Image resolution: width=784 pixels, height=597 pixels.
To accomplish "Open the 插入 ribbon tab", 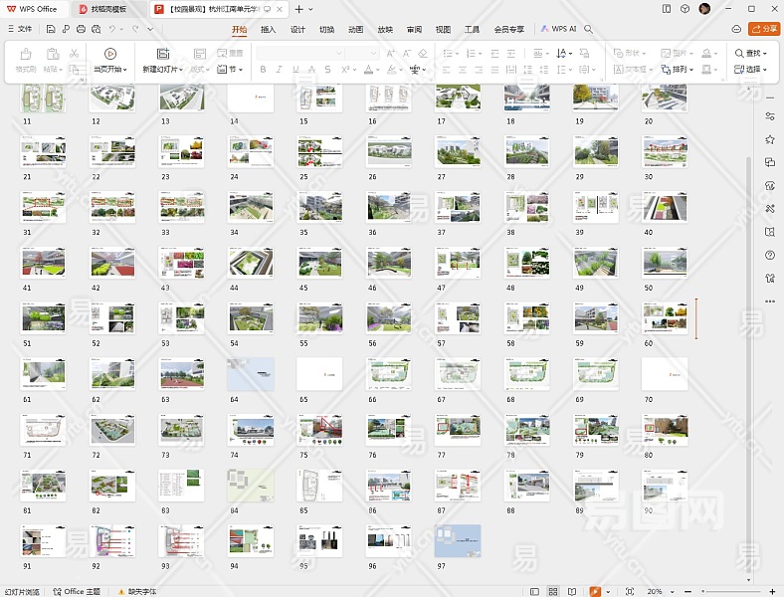I will click(268, 30).
